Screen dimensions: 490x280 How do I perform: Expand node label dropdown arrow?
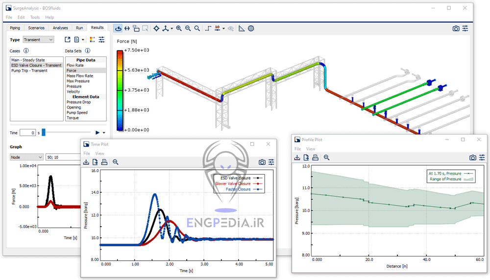coord(224,29)
